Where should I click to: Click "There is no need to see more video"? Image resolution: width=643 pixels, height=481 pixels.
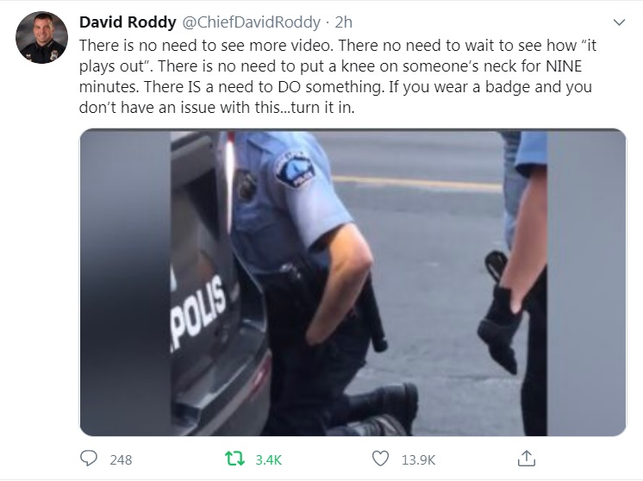point(205,45)
